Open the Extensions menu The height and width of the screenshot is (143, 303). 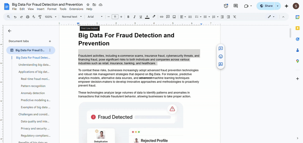coord(77,9)
